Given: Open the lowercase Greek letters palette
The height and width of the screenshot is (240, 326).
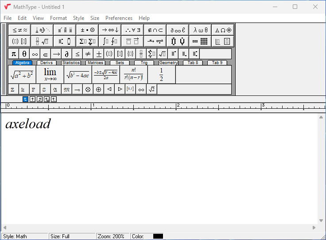Looking at the screenshot, I should (200, 30).
